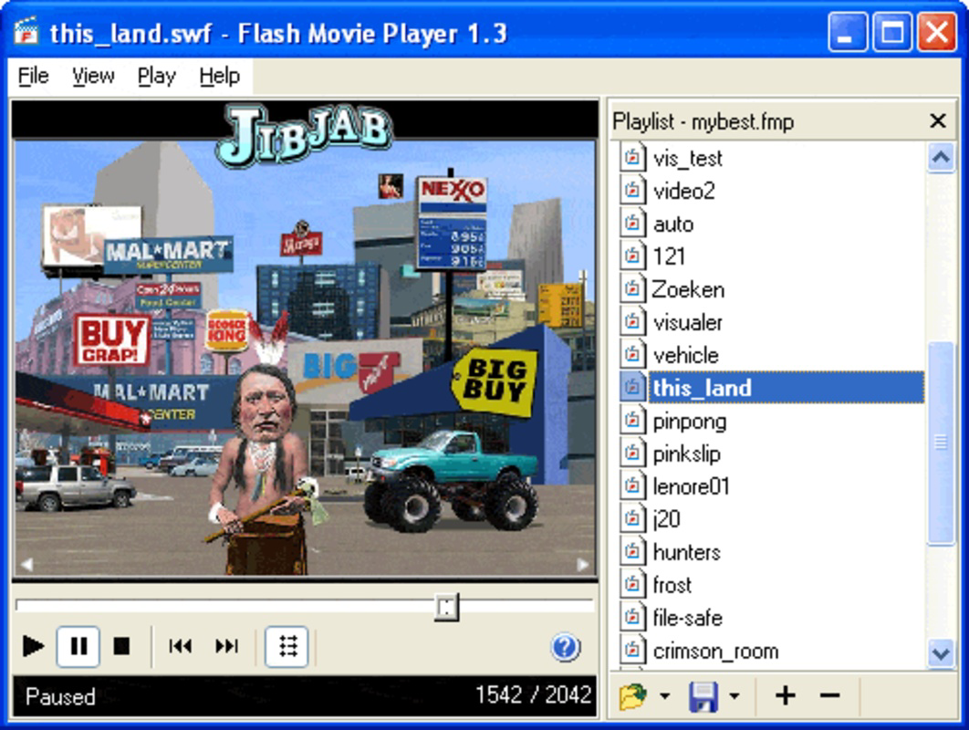Select pinpong in the playlist
The height and width of the screenshot is (730, 969).
689,422
